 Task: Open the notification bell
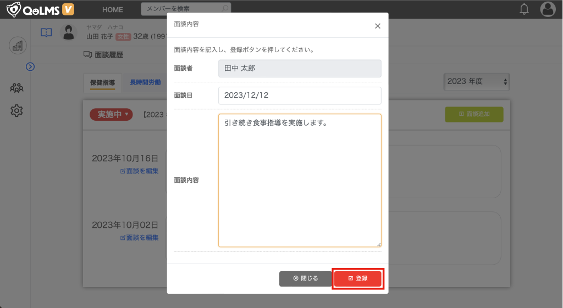(x=524, y=9)
